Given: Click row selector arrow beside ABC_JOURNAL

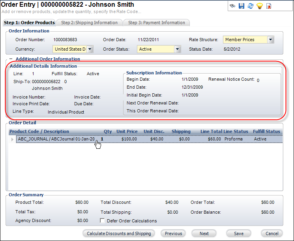Looking at the screenshot, I should (12, 139).
